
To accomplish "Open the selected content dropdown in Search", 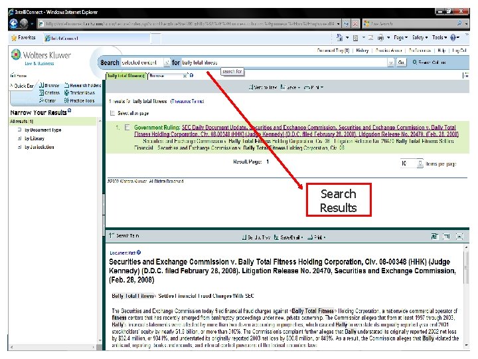I will (167, 62).
